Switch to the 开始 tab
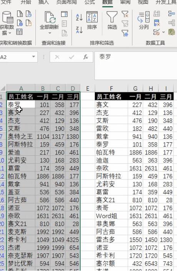 pyautogui.click(x=26, y=2)
